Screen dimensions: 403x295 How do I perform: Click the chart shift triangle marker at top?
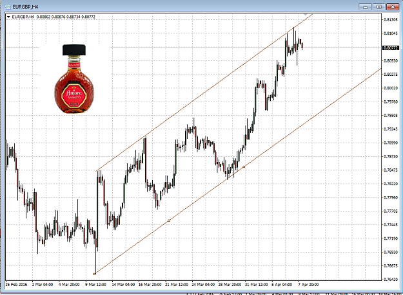tap(306, 15)
